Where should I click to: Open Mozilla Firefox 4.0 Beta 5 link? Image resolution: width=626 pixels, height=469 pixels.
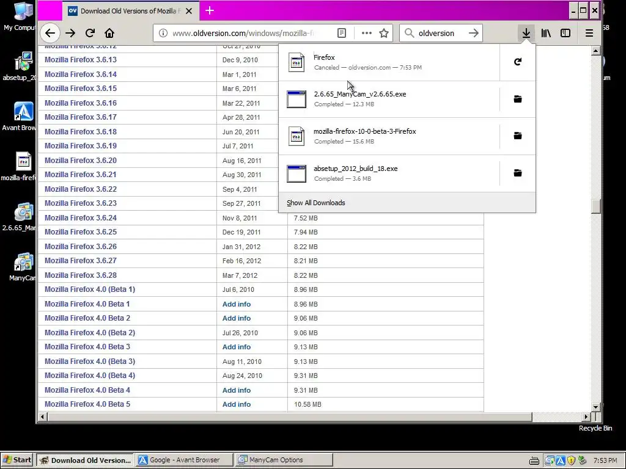click(x=87, y=404)
